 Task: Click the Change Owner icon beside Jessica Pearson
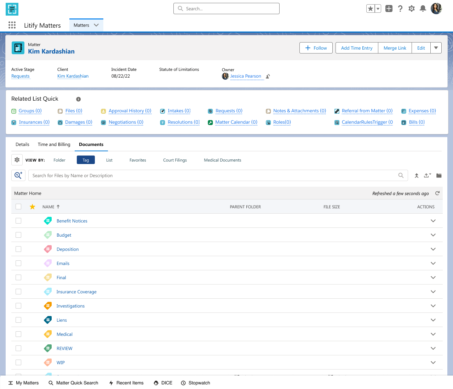click(268, 76)
